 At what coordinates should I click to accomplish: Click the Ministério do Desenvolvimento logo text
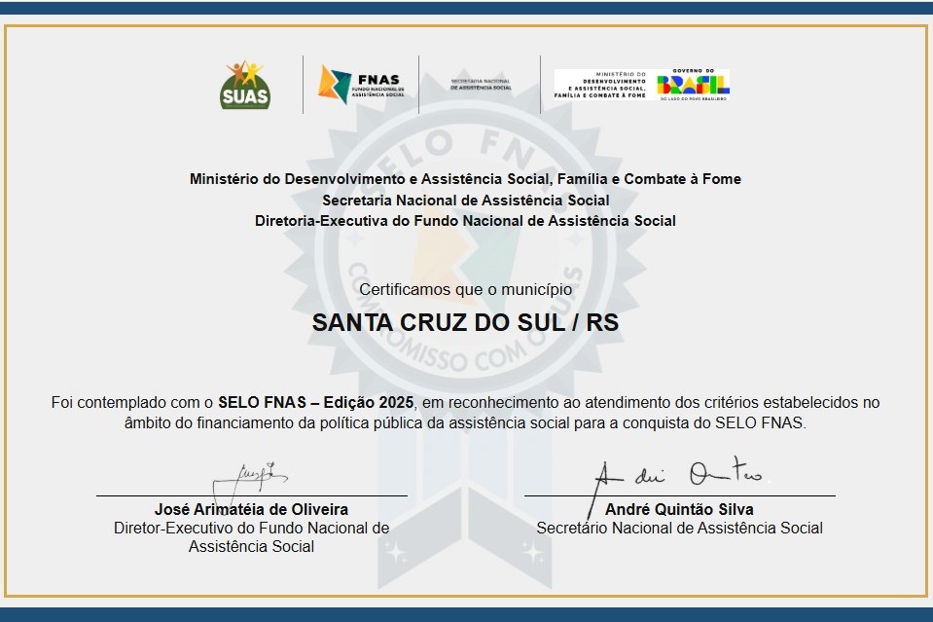click(x=599, y=84)
